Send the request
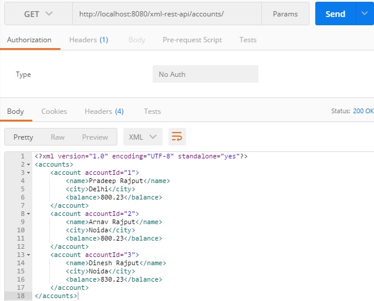Viewport: 374px width, 301px height. click(335, 14)
